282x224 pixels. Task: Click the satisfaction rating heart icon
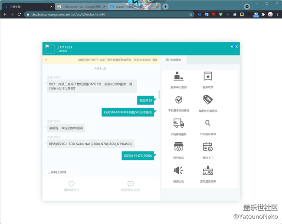click(72, 184)
